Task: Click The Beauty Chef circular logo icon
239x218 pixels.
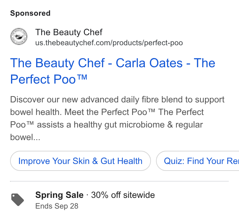Action: [19, 36]
